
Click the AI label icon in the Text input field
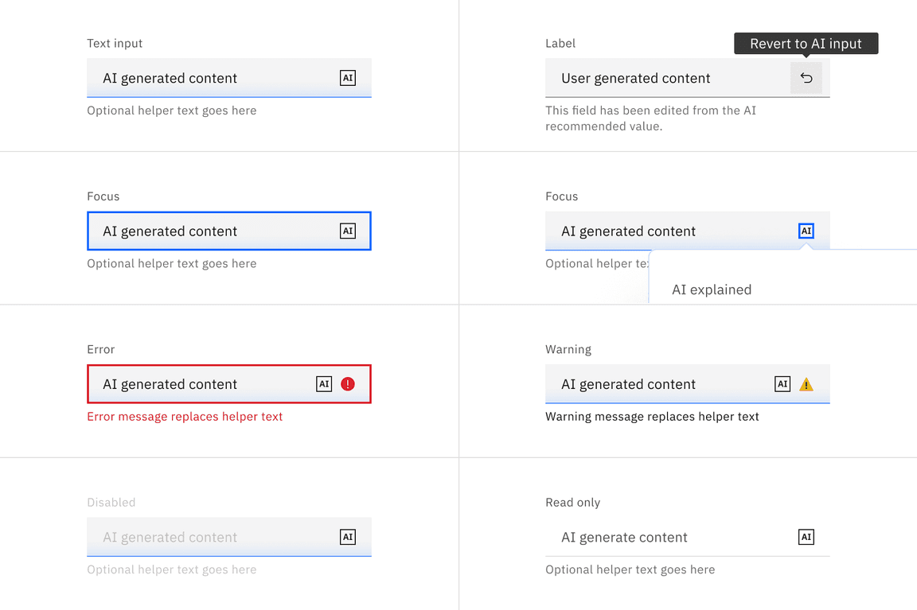point(348,78)
